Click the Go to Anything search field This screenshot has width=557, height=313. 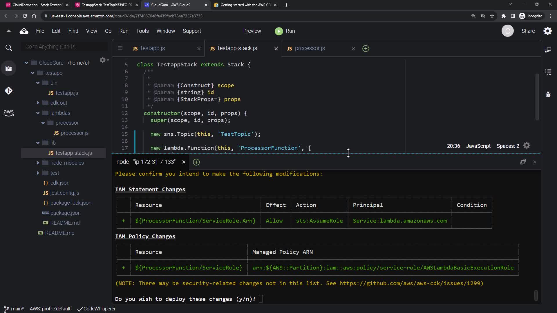[x=64, y=47]
